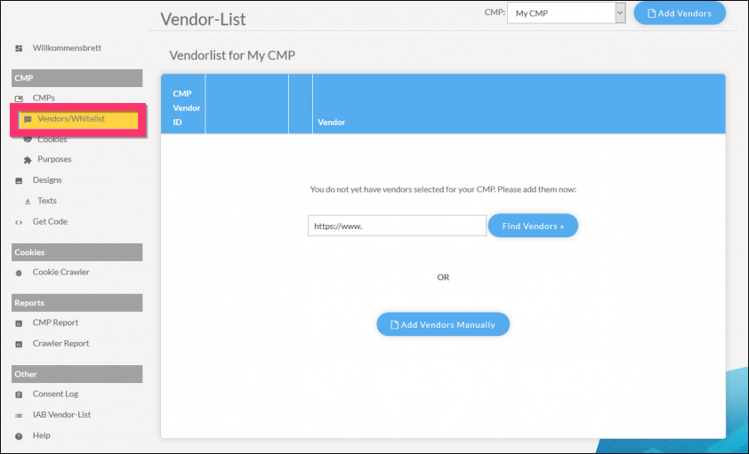Open the CMP Report page
This screenshot has height=454, width=749.
pos(55,323)
